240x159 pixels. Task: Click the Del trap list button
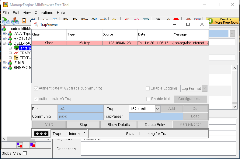195,109
